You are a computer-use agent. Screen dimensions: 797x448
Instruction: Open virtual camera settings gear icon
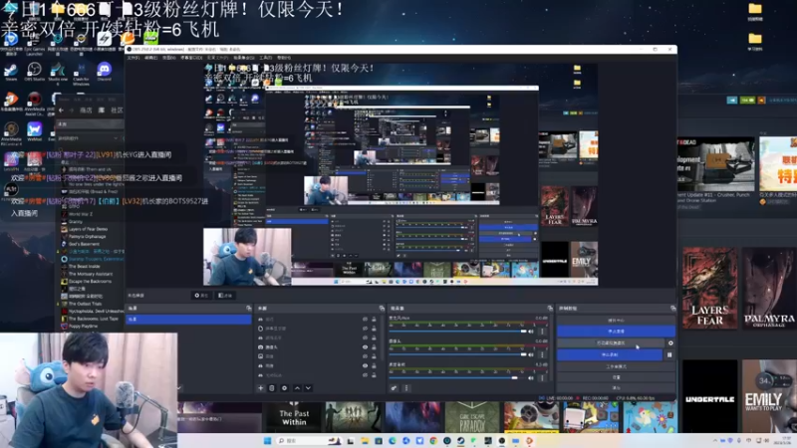(670, 342)
